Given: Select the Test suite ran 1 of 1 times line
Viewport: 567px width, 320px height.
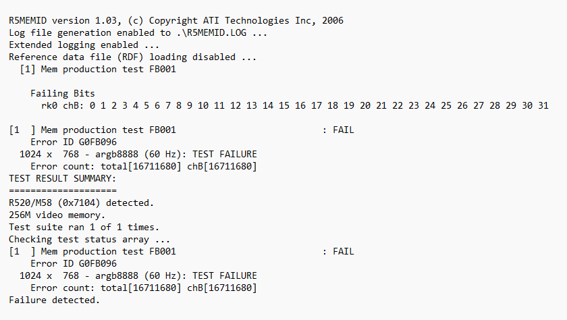Looking at the screenshot, I should [84, 228].
